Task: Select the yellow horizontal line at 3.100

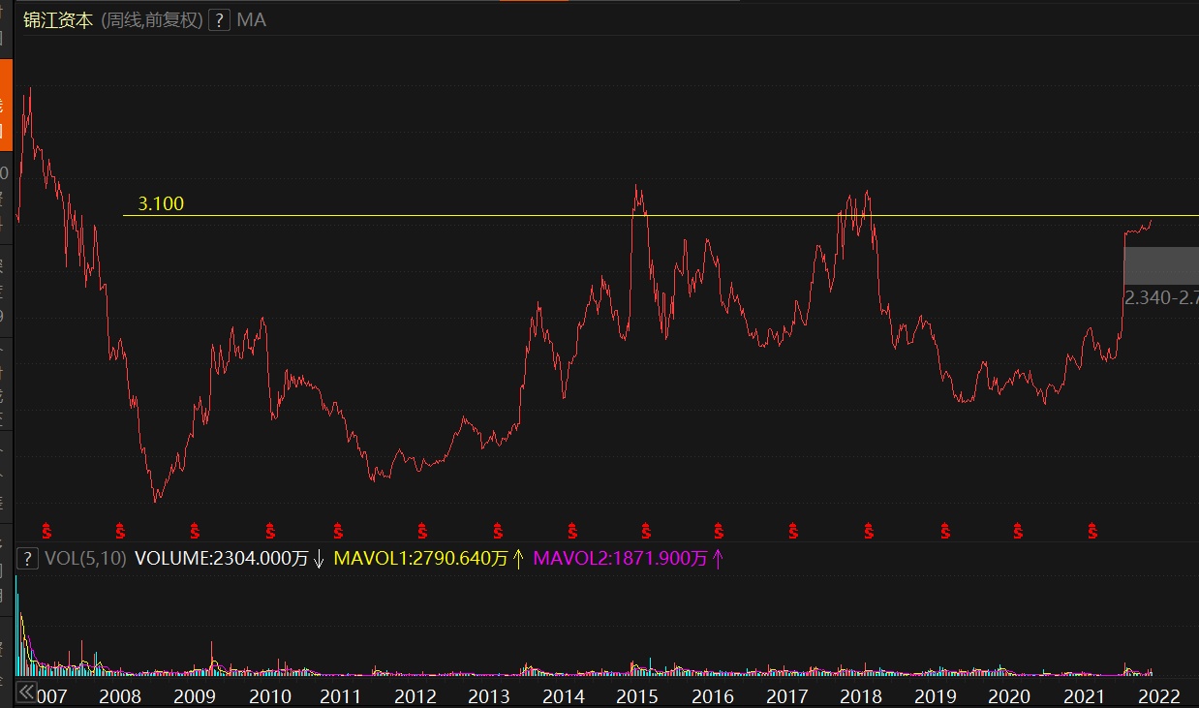Action: pos(661,215)
